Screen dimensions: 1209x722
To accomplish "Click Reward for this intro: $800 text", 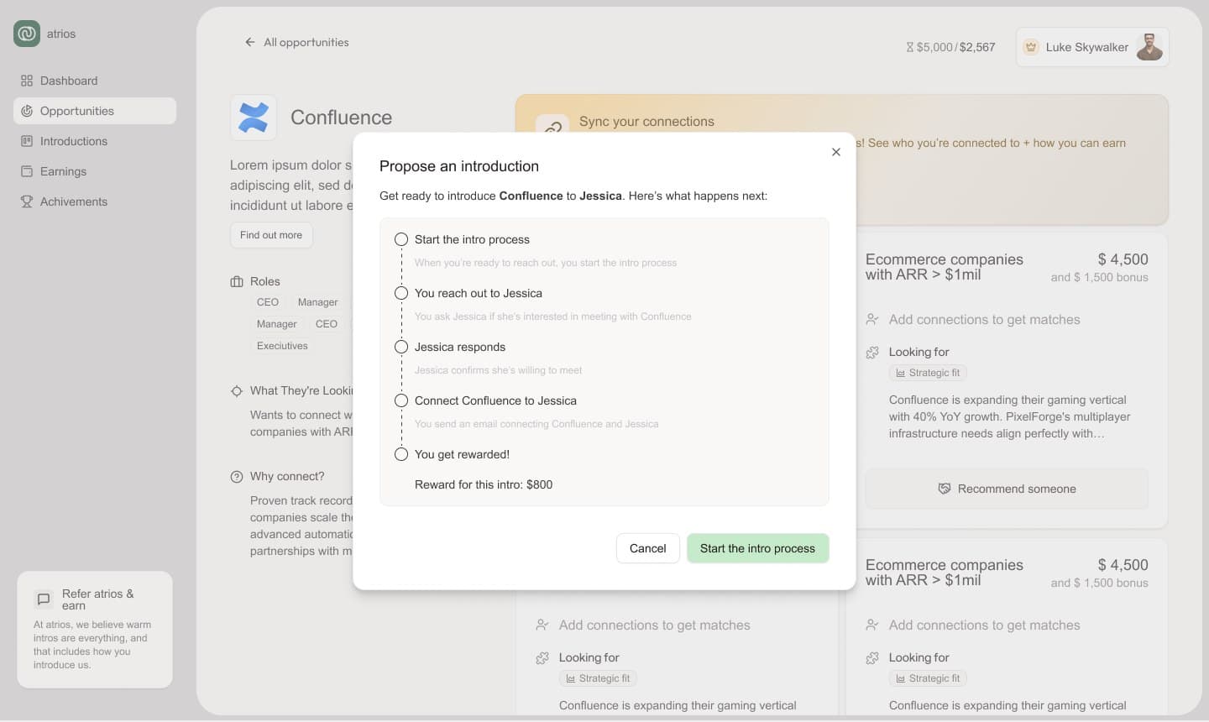I will [484, 484].
